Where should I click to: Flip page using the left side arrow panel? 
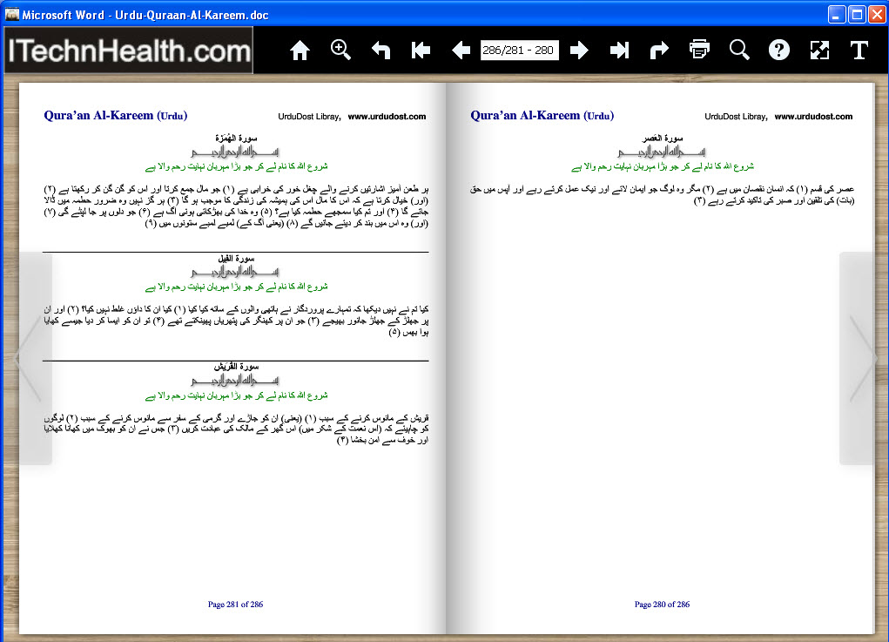point(35,358)
